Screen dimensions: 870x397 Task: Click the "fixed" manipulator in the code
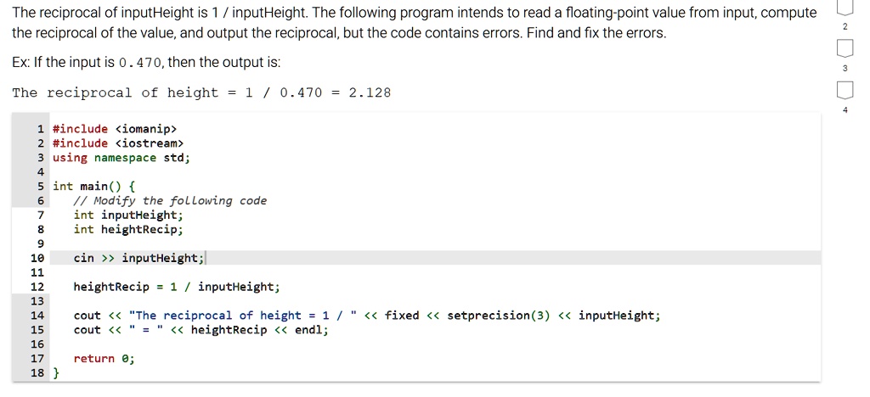click(402, 316)
